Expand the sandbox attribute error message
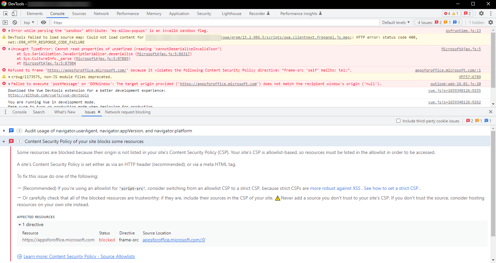The width and height of the screenshot is (496, 263). tap(10, 31)
